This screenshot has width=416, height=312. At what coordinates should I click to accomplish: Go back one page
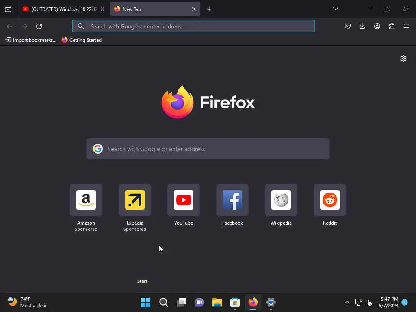click(x=10, y=26)
